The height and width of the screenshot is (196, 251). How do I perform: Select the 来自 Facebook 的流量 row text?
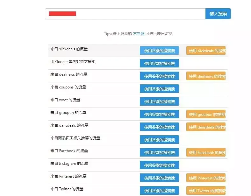coord(69,151)
